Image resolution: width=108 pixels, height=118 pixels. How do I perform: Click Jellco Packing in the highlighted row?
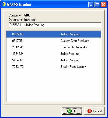point(70,34)
